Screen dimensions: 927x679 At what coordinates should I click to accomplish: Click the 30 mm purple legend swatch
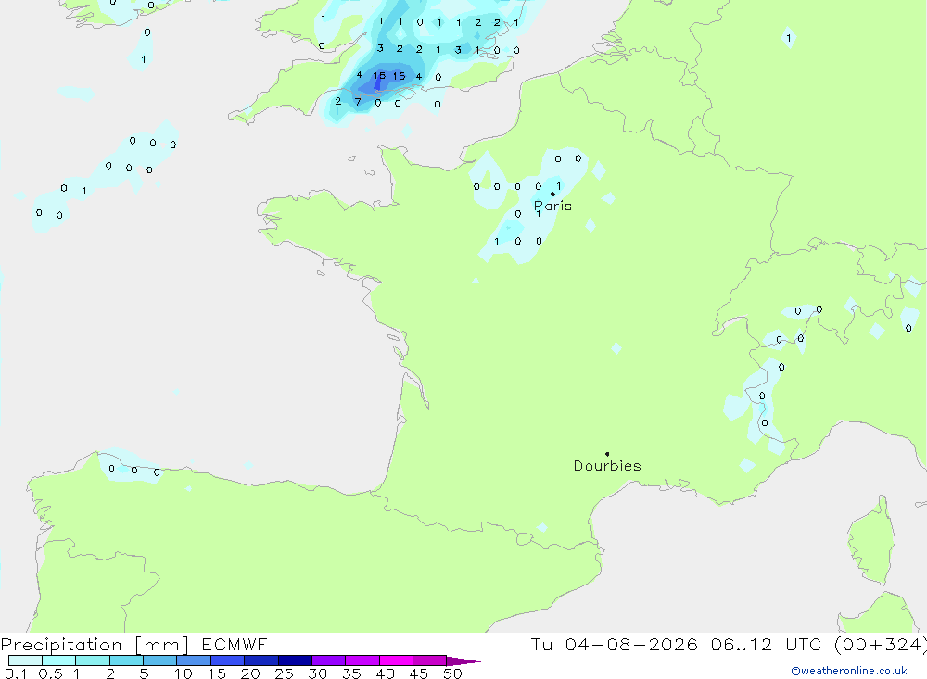coord(329,660)
